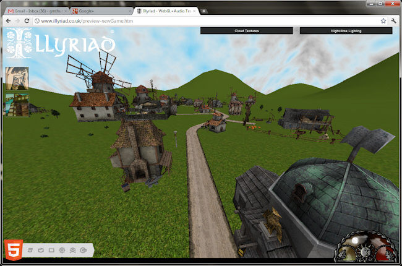Image resolution: width=402 pixels, height=266 pixels.
Task: Toggle Cloud Textures
Action: point(246,31)
